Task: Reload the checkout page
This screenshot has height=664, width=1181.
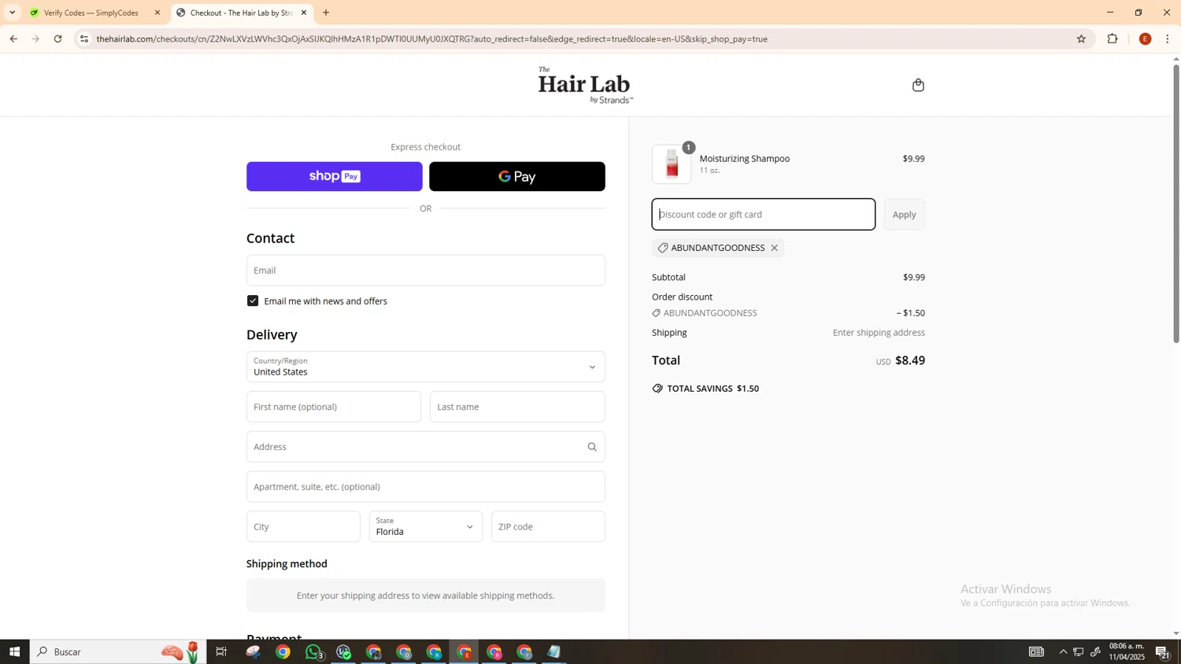Action: click(x=57, y=39)
